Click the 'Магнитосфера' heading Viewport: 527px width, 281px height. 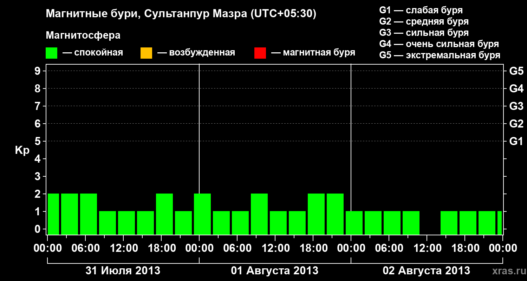(83, 35)
